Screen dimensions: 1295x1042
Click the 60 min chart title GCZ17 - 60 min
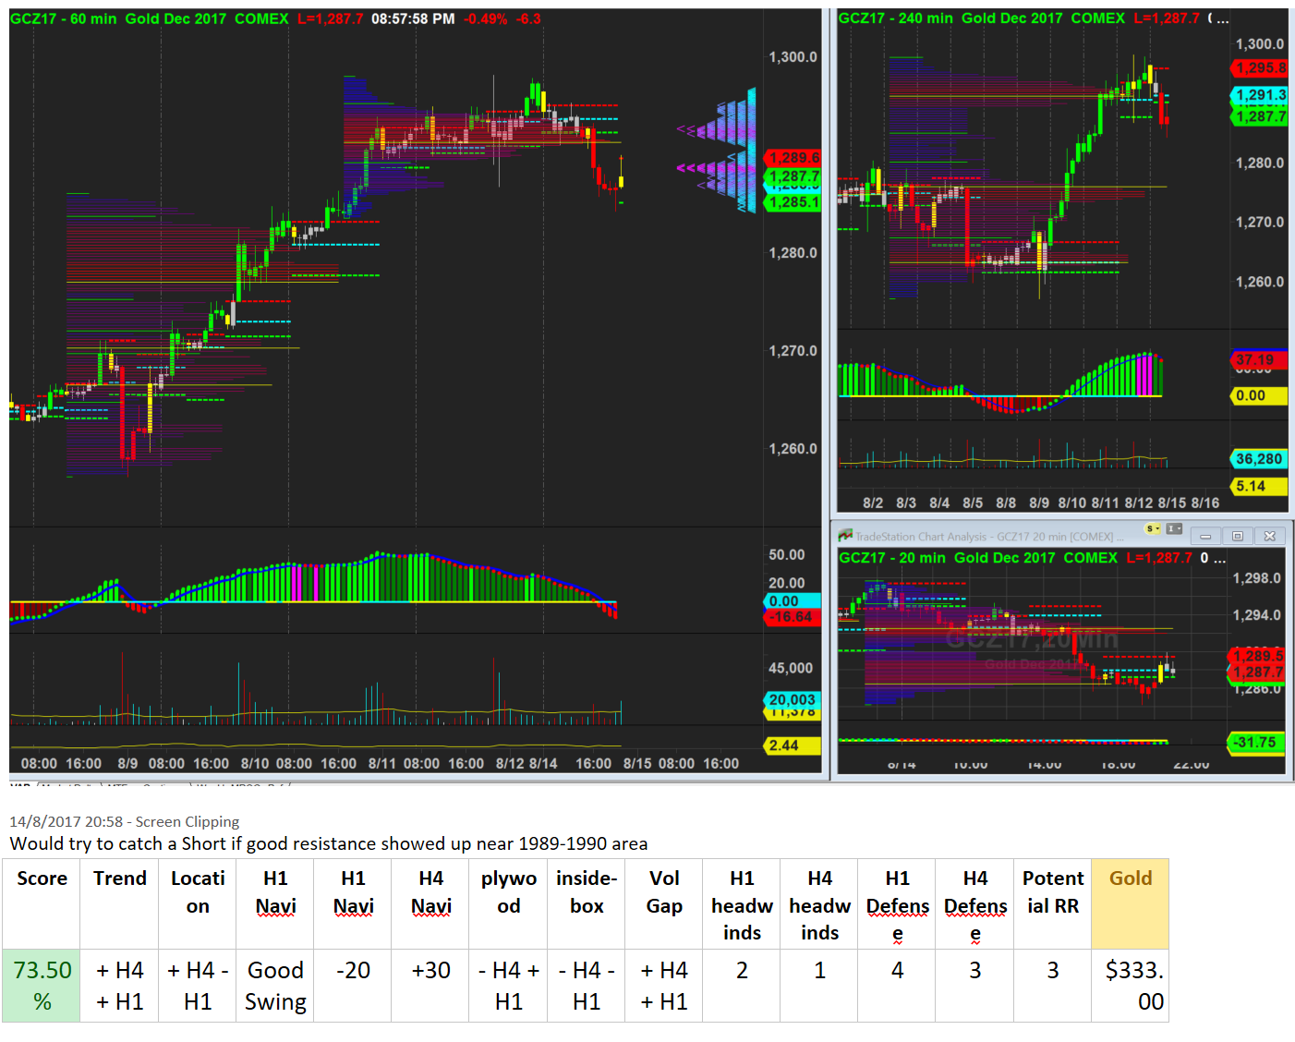tap(64, 18)
